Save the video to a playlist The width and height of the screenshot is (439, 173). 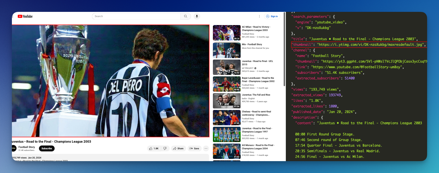point(194,148)
